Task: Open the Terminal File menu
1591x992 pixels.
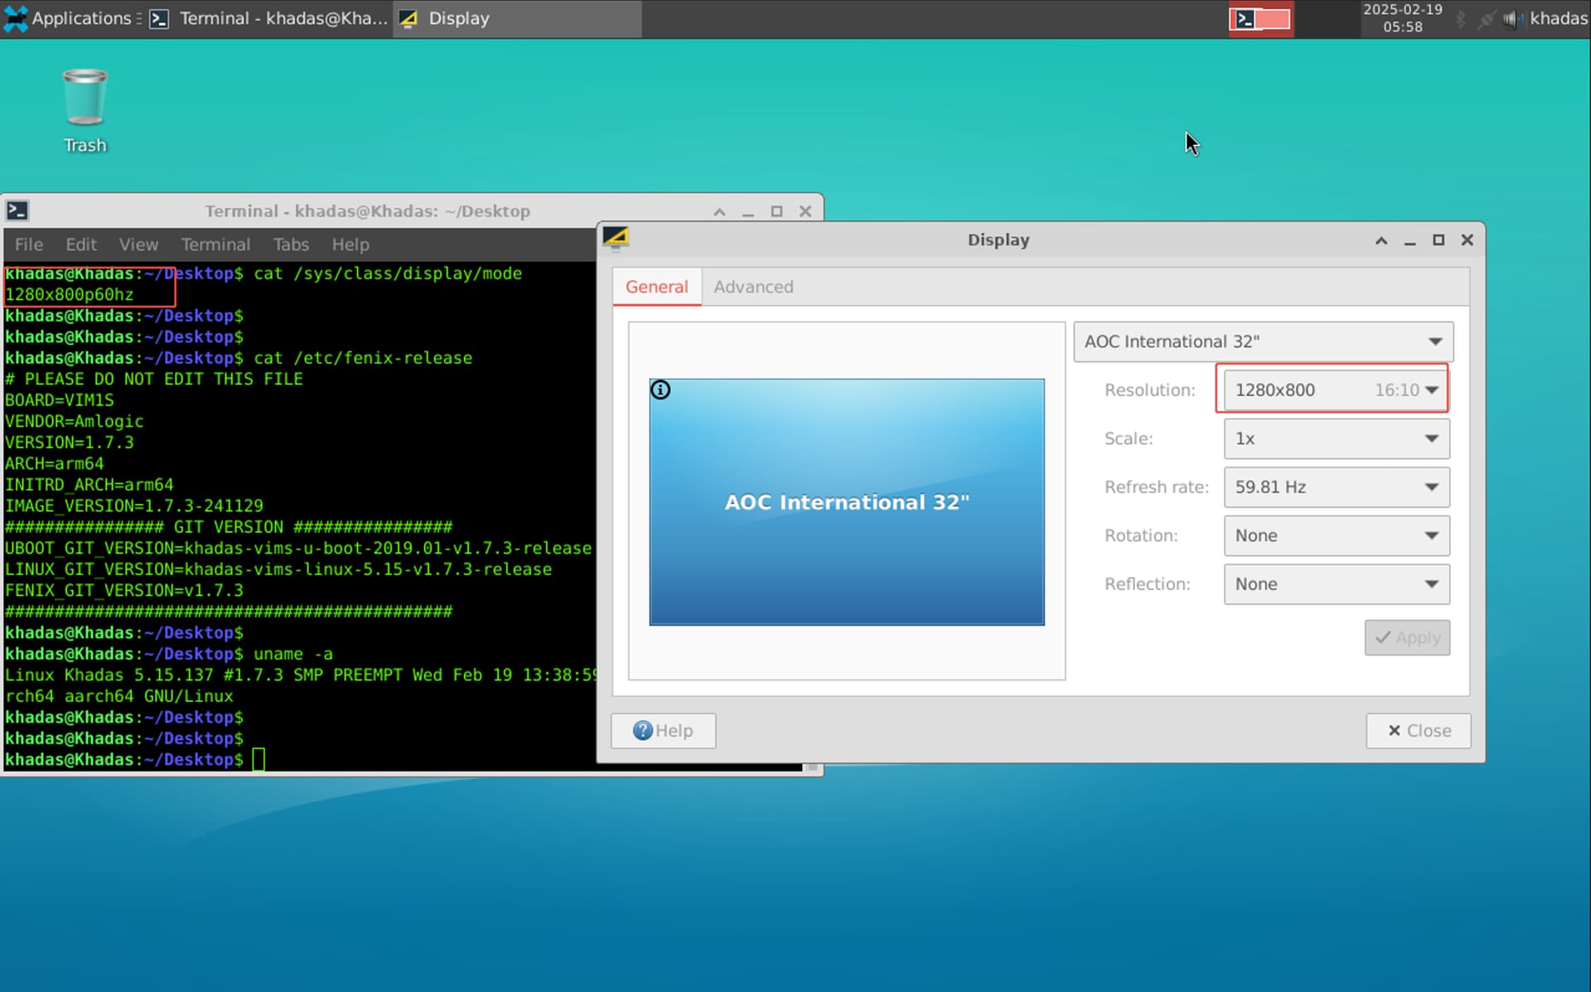Action: (28, 244)
